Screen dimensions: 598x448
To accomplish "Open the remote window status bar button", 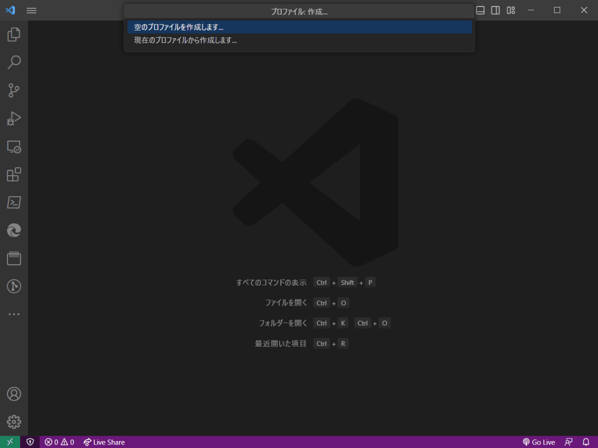I will [10, 442].
